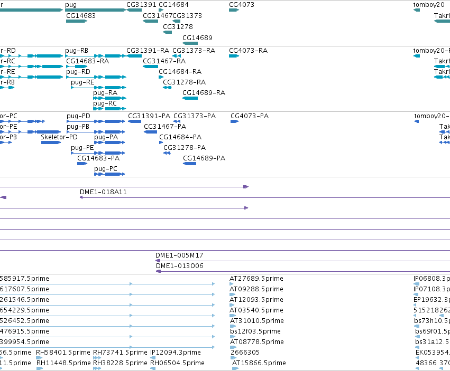Select the CG31467-PA protein label
Image resolution: width=450 pixels, height=371 pixels.
pos(165,127)
